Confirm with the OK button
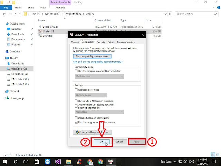This screenshot has width=221, height=166. tap(102, 142)
